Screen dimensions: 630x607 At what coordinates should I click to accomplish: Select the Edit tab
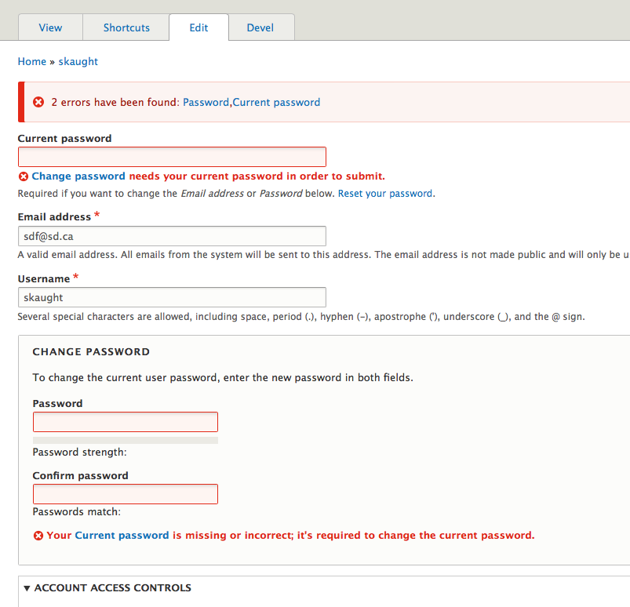pos(198,27)
